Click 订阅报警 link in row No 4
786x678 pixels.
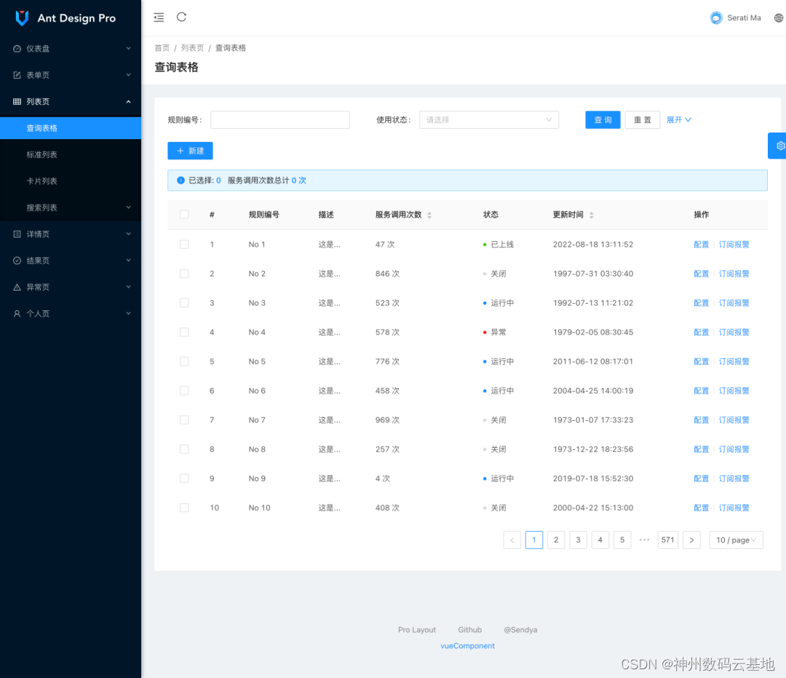pyautogui.click(x=734, y=332)
